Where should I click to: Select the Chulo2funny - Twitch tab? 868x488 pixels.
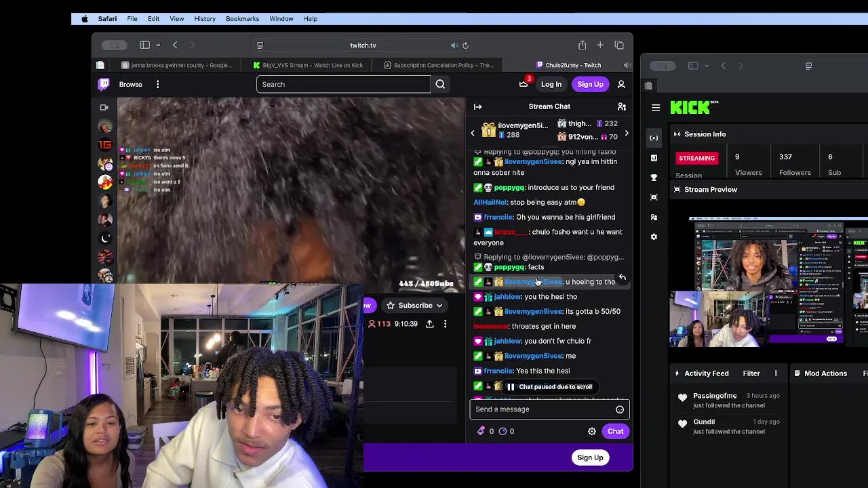(x=568, y=65)
